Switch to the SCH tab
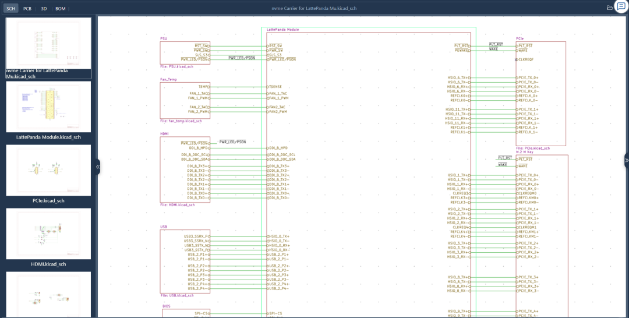The height and width of the screenshot is (318, 629). pyautogui.click(x=11, y=8)
